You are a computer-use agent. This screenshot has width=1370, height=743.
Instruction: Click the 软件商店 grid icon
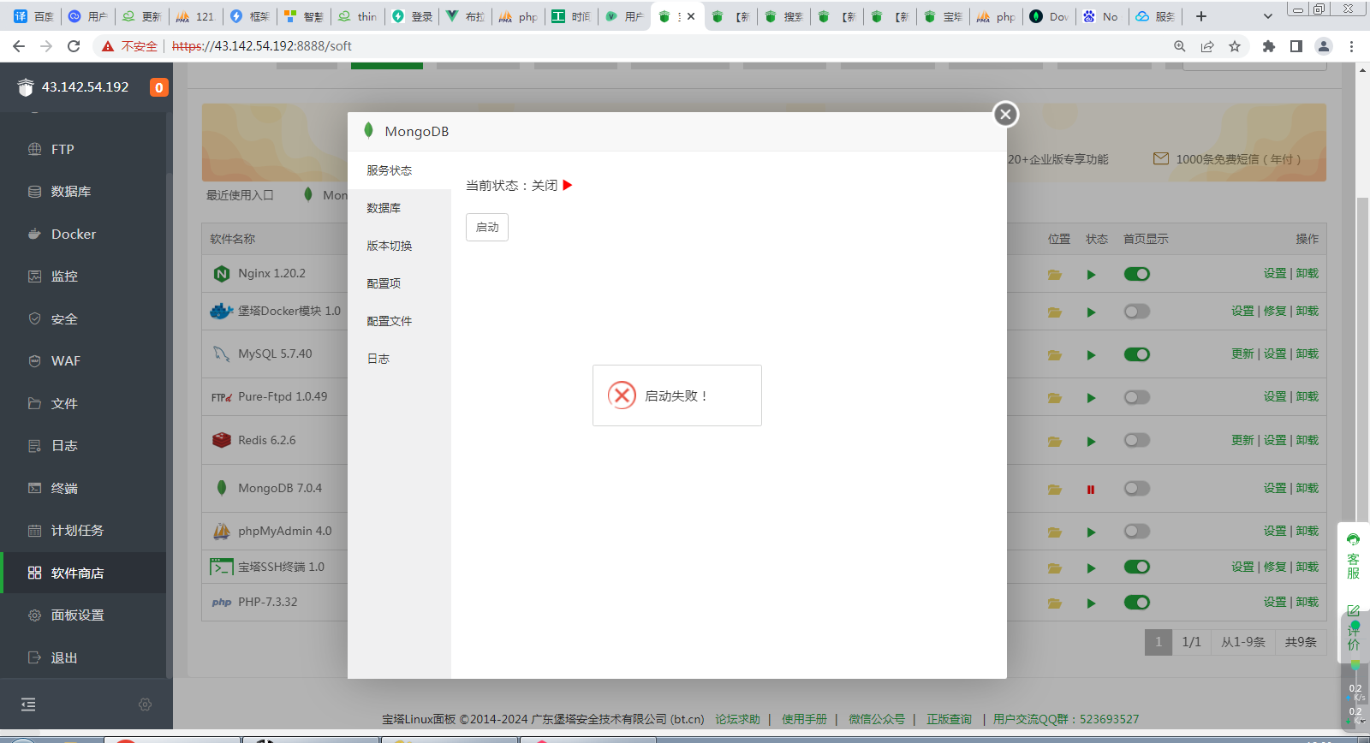[34, 573]
